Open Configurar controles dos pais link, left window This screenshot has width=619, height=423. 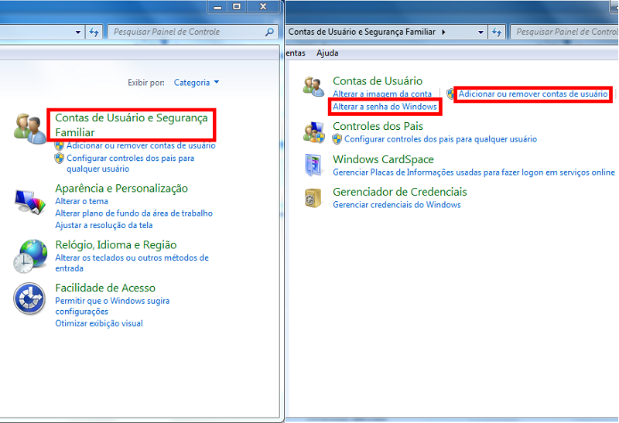(130, 163)
